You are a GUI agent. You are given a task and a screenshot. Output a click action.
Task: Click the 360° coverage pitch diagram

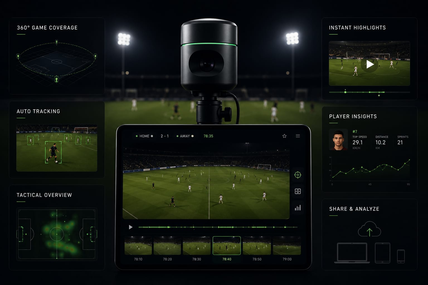[x=57, y=62]
